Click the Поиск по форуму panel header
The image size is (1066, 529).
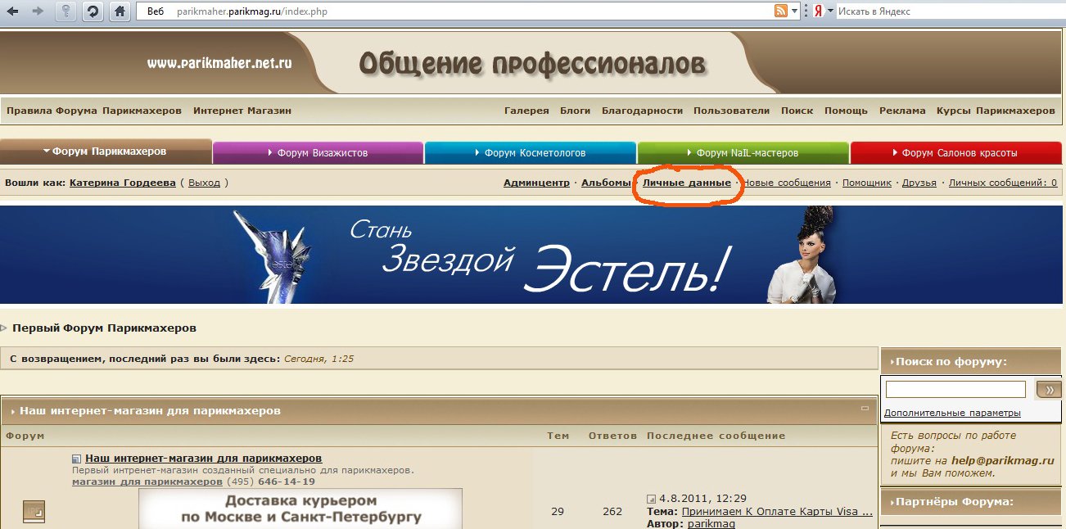(971, 361)
